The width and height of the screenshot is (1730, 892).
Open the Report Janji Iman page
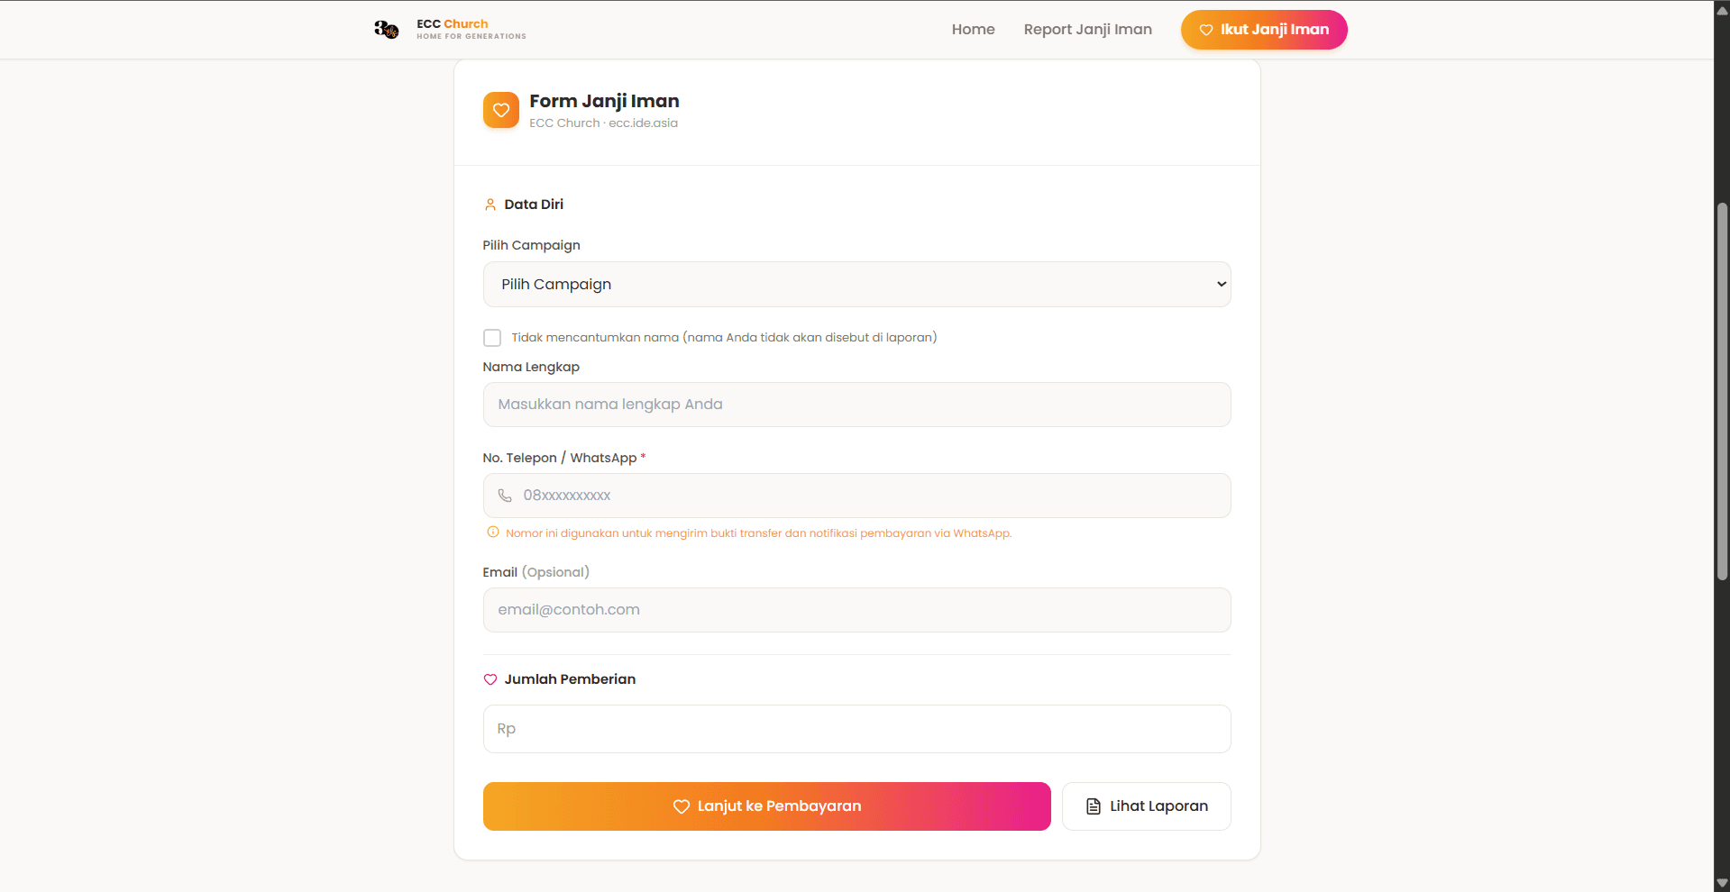(1087, 30)
